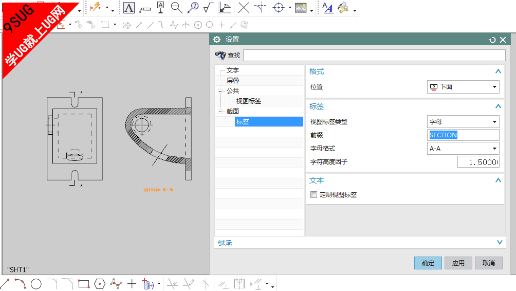Screen dimensions: 516x291
Task: Click the weld symbol tool
Action: (x=225, y=8)
